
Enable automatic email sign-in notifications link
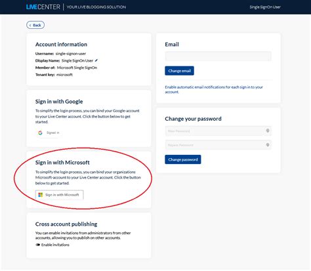pos(214,89)
